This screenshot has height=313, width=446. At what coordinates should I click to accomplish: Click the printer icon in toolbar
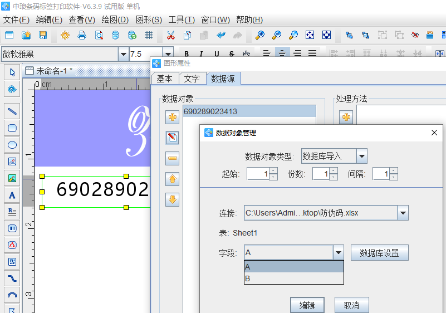[x=82, y=36]
